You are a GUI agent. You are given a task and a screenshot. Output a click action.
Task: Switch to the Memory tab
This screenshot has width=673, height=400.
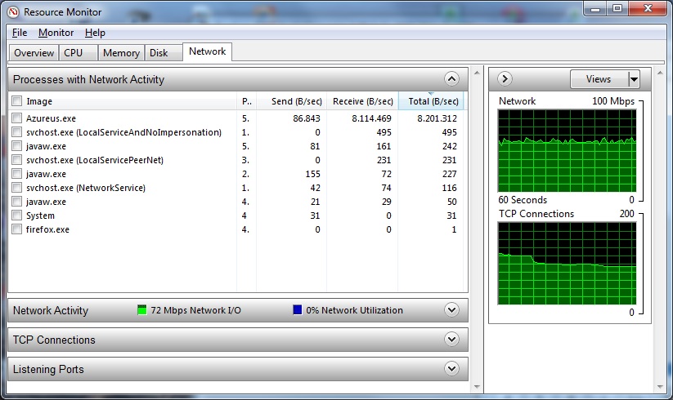tap(122, 53)
